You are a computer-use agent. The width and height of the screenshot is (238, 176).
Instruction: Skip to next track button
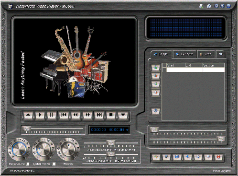(x=99, y=115)
